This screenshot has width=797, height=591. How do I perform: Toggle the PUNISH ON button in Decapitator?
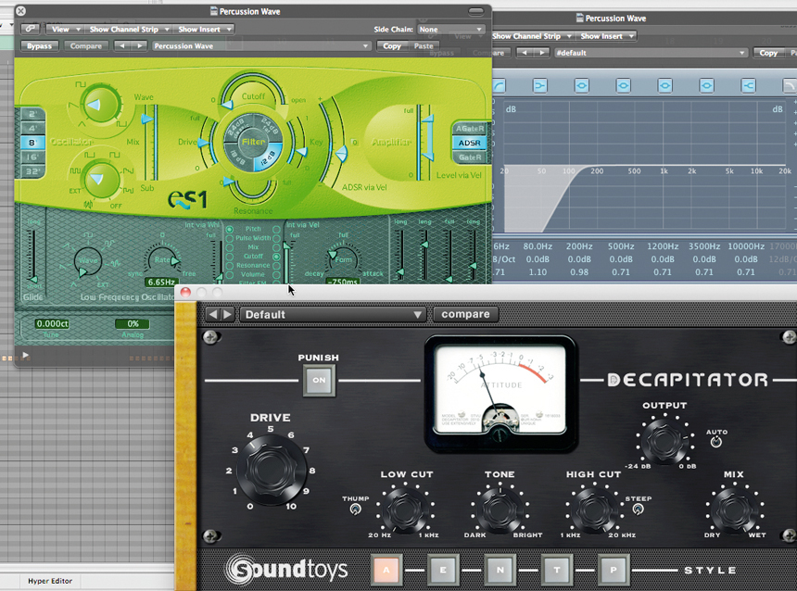[x=319, y=380]
